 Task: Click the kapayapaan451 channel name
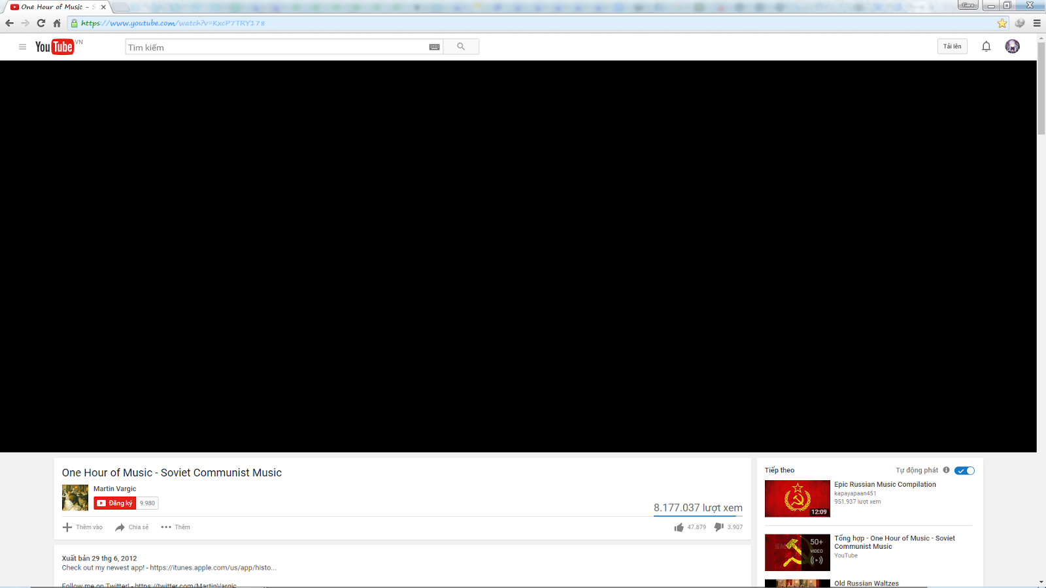855,493
